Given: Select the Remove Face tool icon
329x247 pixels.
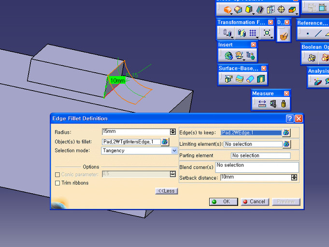Looking at the screenshot, I should (x=292, y=10).
